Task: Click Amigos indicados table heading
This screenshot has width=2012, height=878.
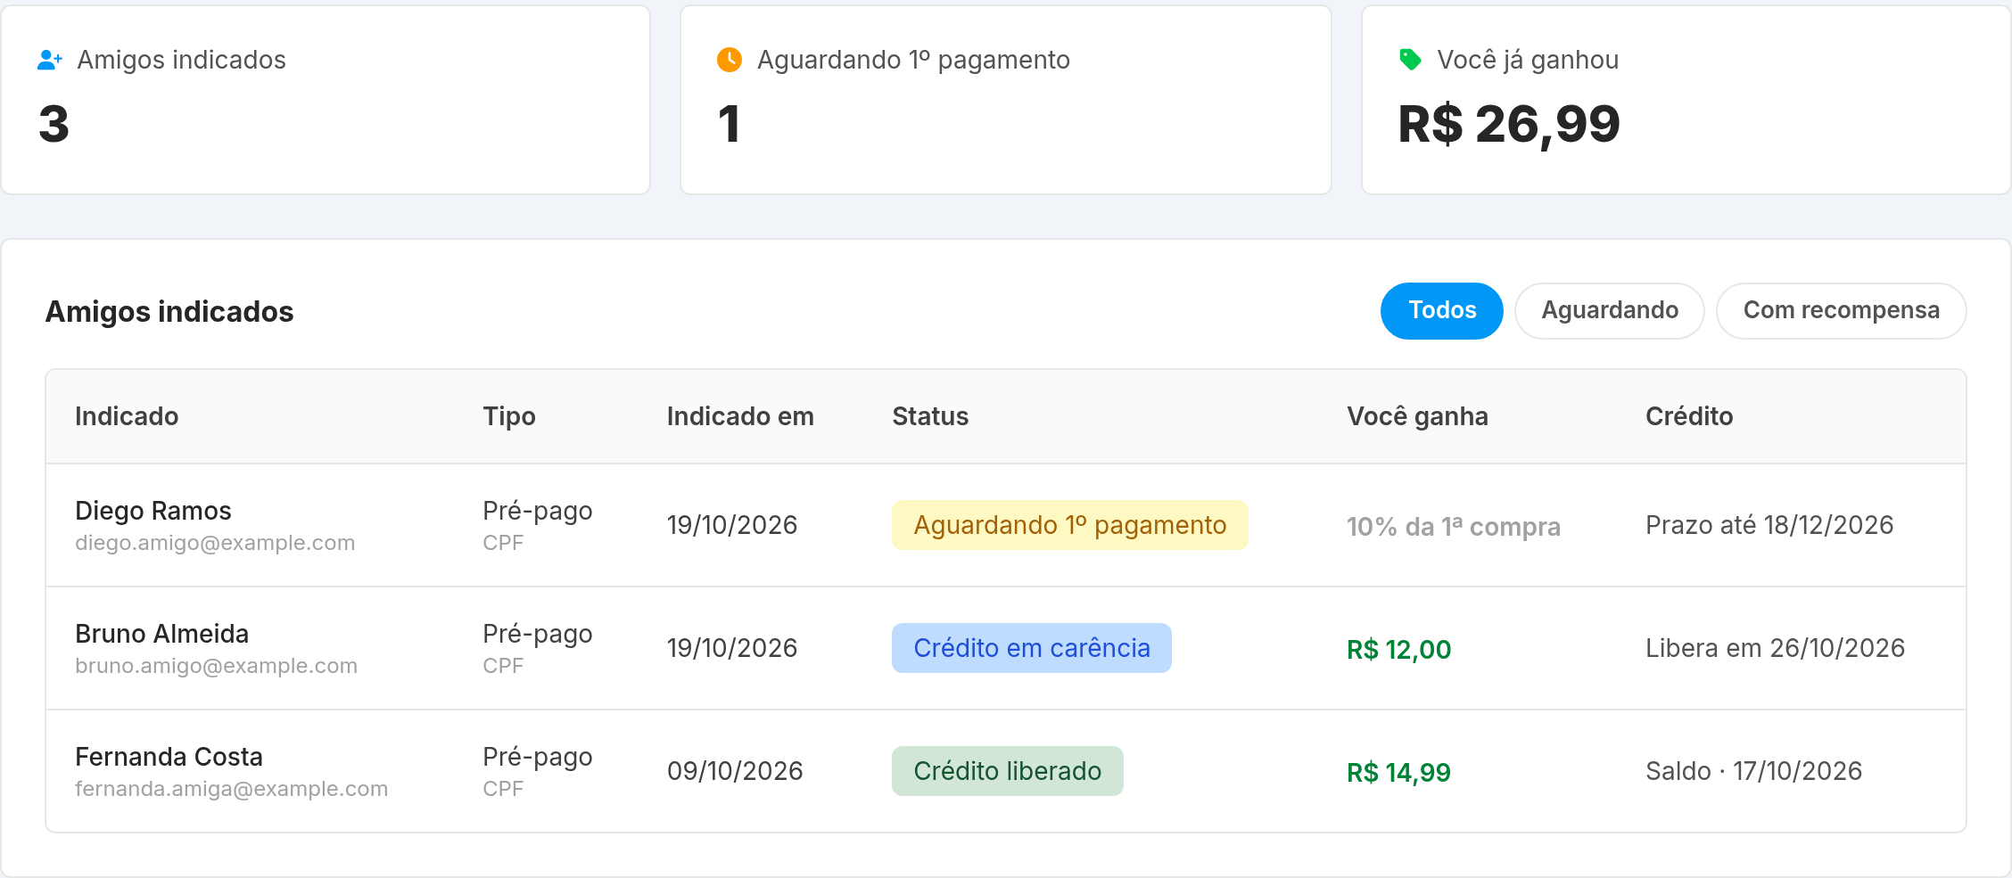Action: (x=169, y=312)
